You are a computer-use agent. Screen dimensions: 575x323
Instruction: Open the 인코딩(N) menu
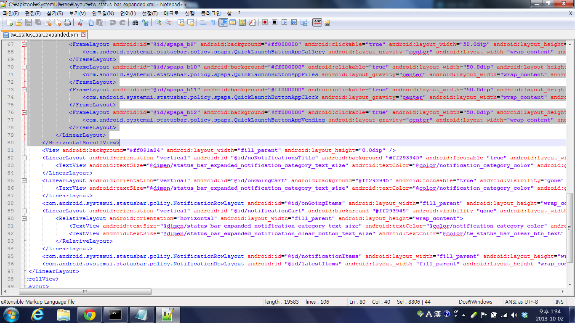click(103, 13)
